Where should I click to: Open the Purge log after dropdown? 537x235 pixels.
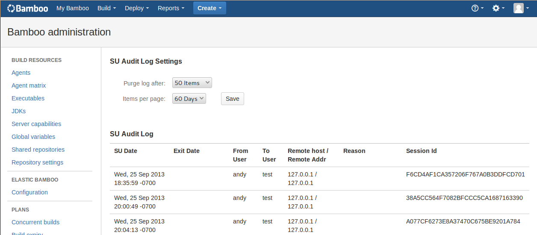point(192,83)
